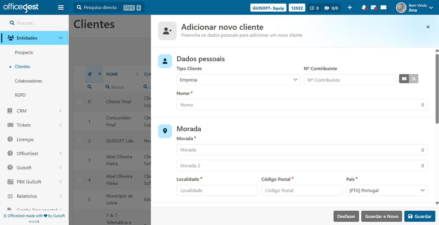Check the Município de Leiria row checkbox
439x225 pixels.
[x=79, y=199]
